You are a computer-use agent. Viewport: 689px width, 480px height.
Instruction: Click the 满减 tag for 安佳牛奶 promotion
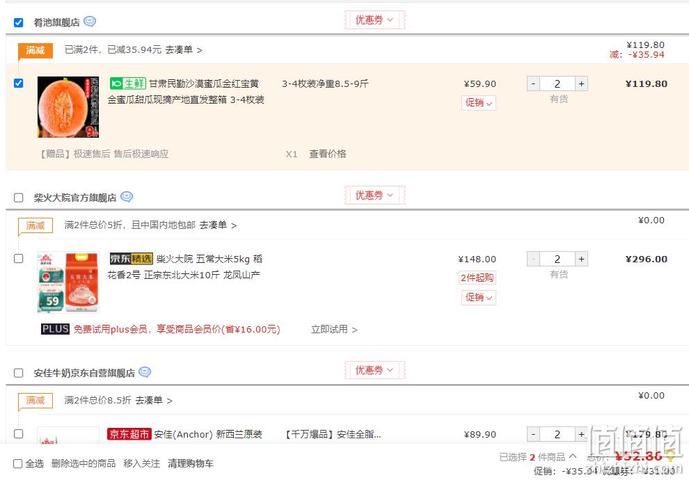35,401
